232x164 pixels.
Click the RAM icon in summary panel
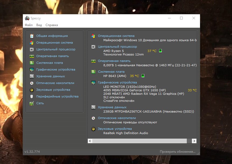click(93, 61)
